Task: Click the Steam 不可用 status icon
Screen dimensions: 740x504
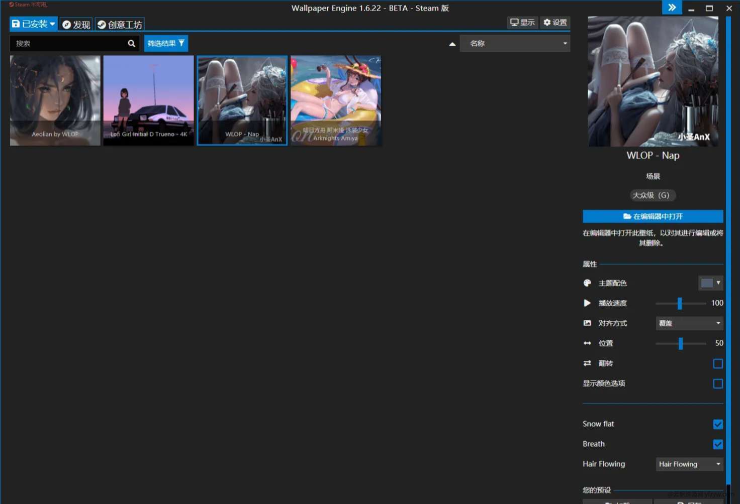Action: click(x=12, y=5)
